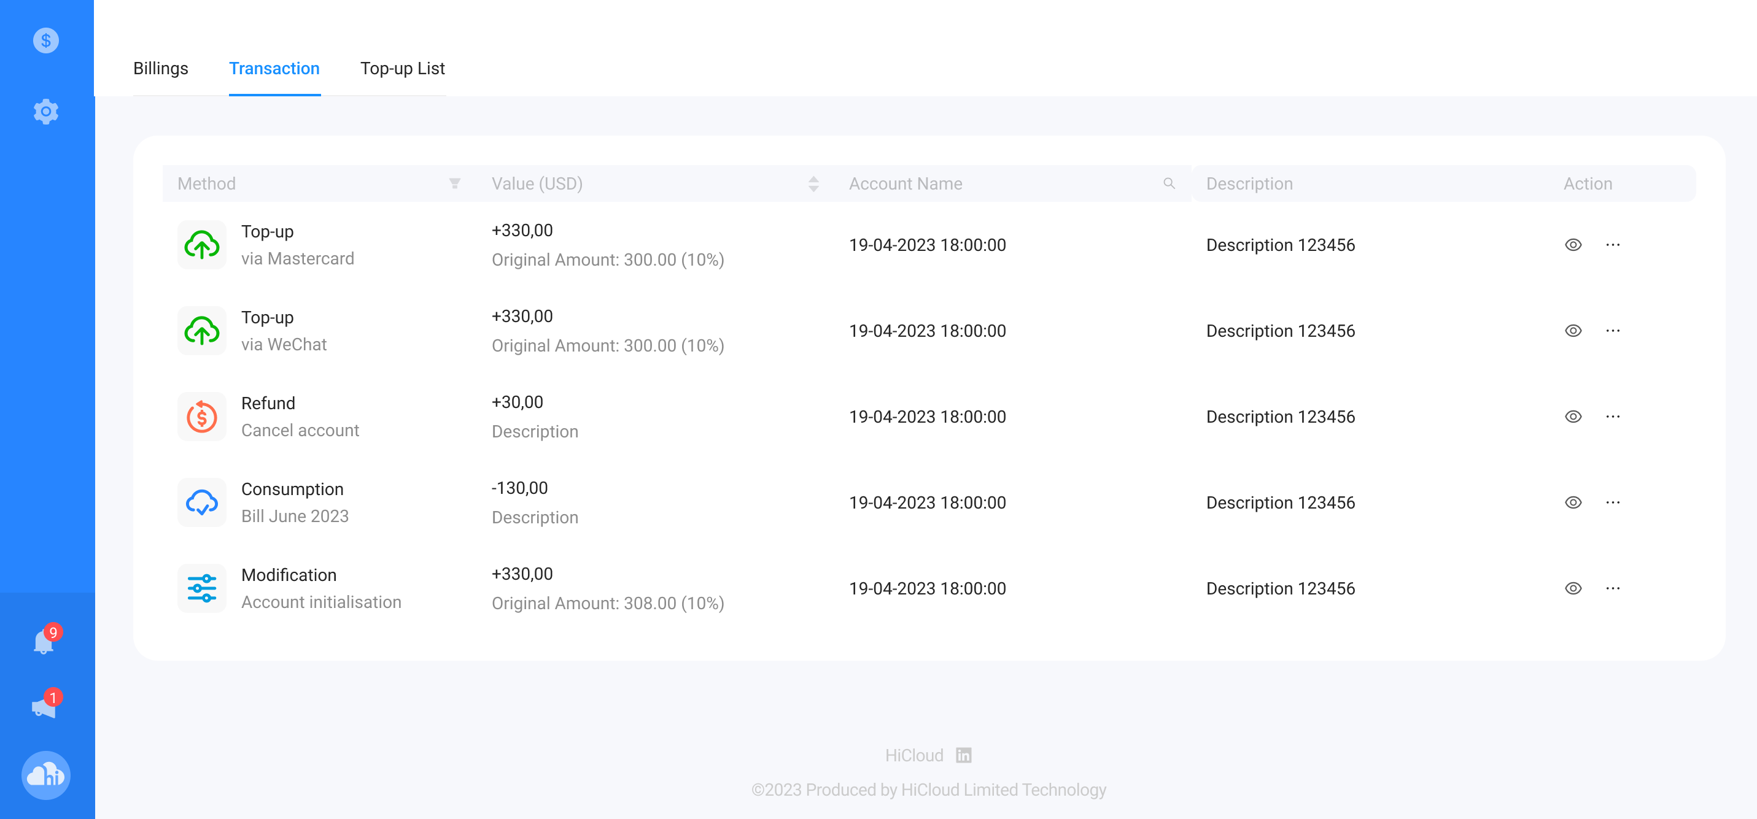Click the Action column header
The image size is (1757, 819).
tap(1587, 183)
